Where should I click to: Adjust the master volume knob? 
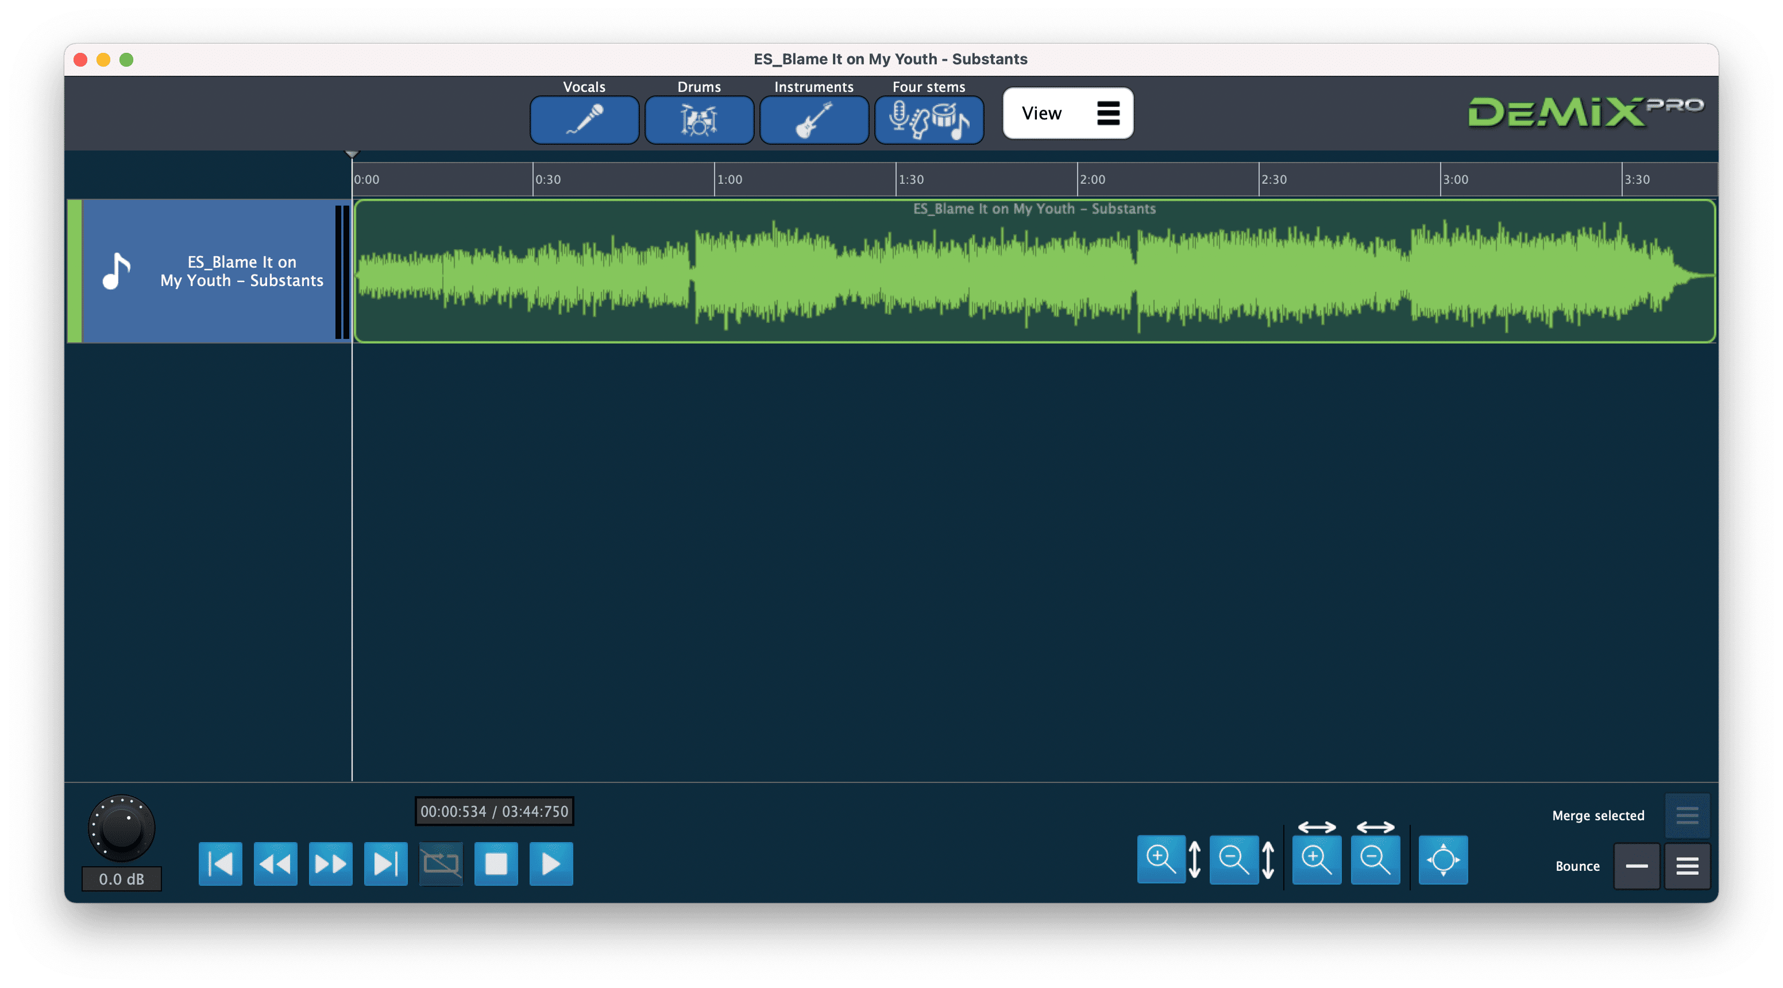tap(121, 828)
